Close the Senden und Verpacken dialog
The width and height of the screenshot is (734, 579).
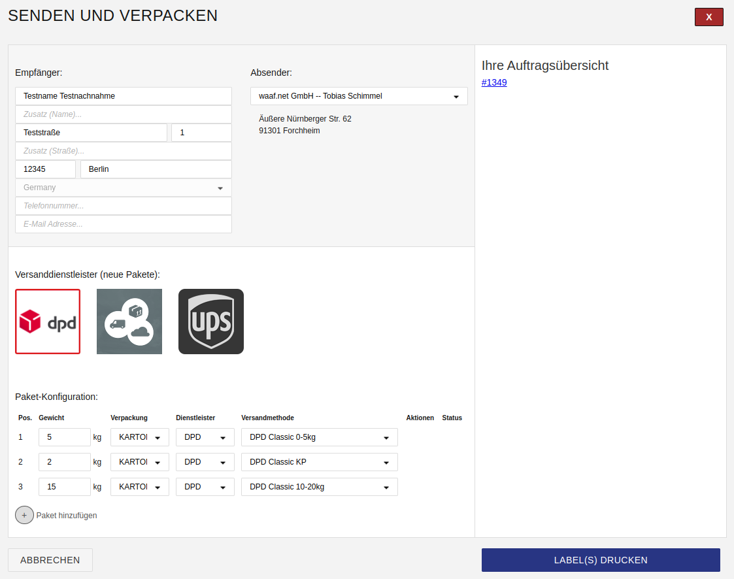pos(709,17)
